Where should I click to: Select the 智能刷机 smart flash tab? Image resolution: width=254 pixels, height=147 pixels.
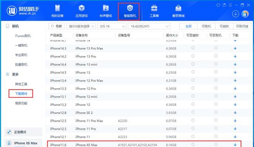pos(130,11)
